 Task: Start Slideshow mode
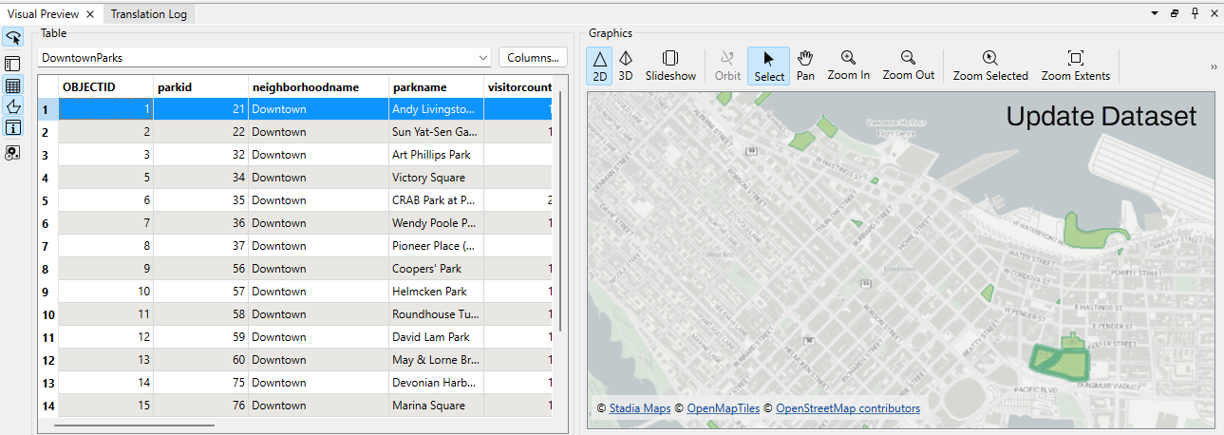point(670,66)
